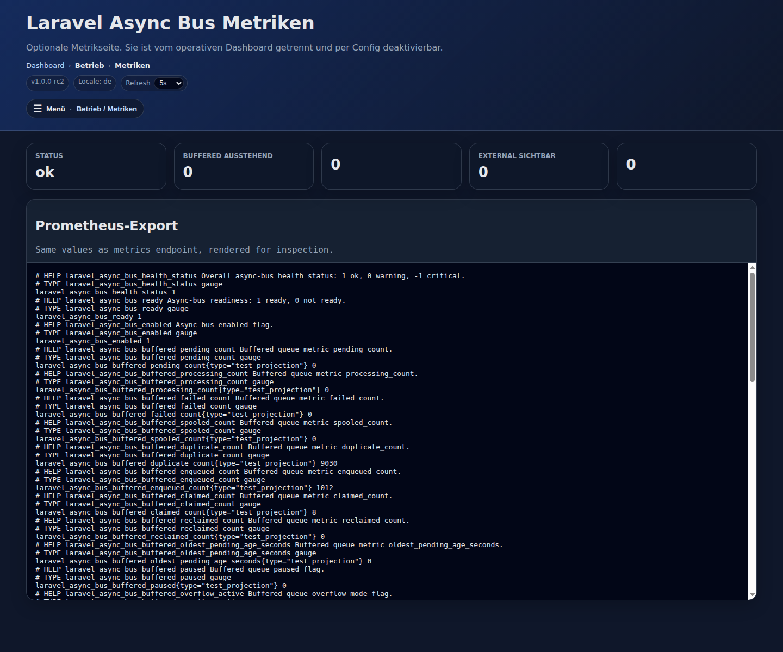
Task: Click the Status ok card
Action: pyautogui.click(x=96, y=166)
